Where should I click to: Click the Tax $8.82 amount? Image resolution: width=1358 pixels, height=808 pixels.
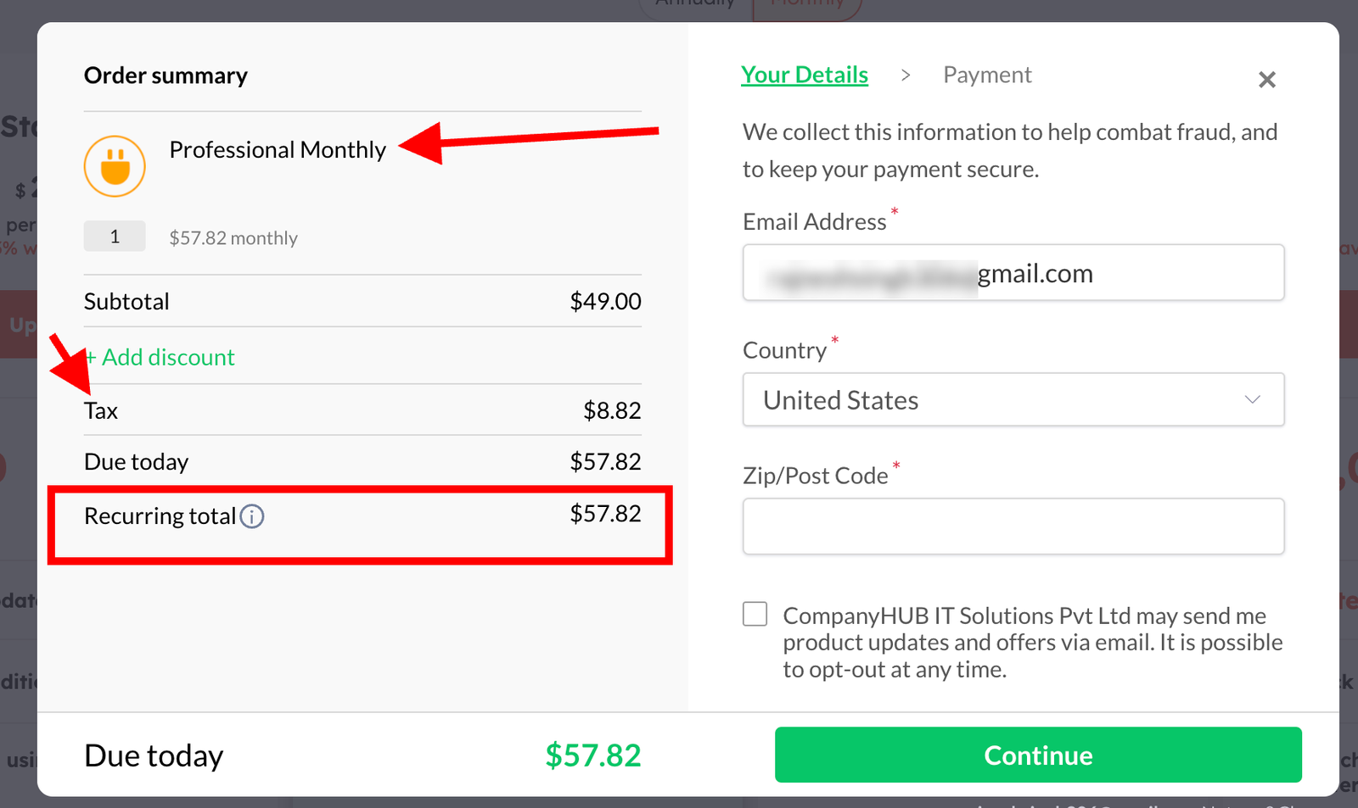tap(612, 410)
